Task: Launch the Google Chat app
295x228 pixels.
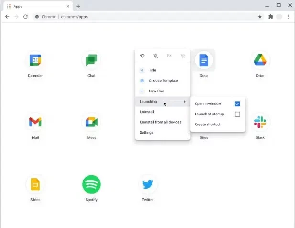Action: 91,60
